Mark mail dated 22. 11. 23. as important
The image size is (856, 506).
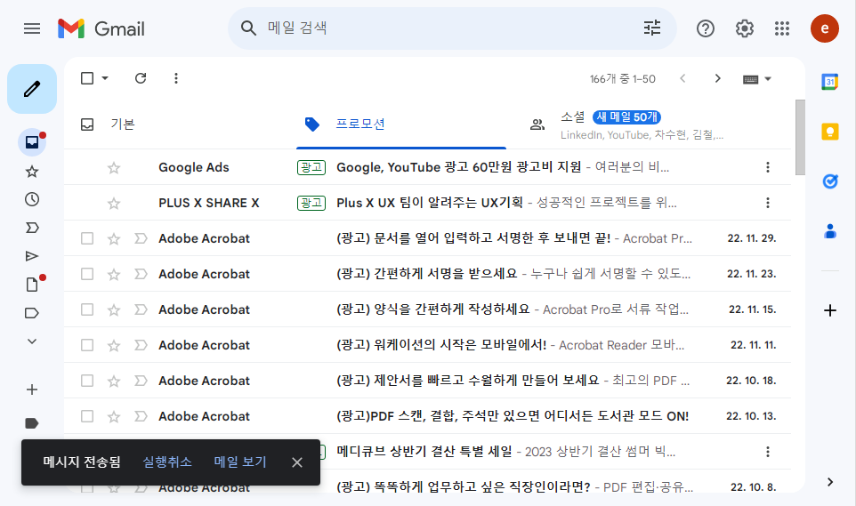pos(141,274)
